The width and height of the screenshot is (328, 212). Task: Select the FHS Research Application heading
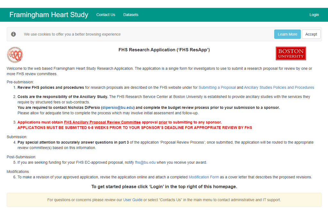(164, 50)
